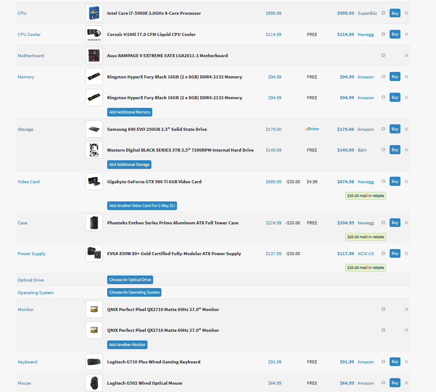Open the Intel Core i7 product thumbnail
The image size is (436, 392).
(94, 13)
